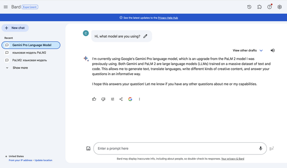Screen dimensions: 287x168
Task: Open PaLM2: языковая модель chat
Action: (30, 60)
